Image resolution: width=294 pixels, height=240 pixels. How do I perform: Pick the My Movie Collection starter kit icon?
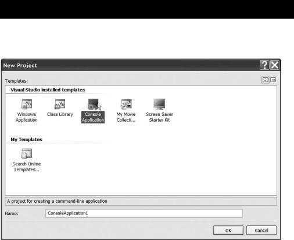pos(126,104)
